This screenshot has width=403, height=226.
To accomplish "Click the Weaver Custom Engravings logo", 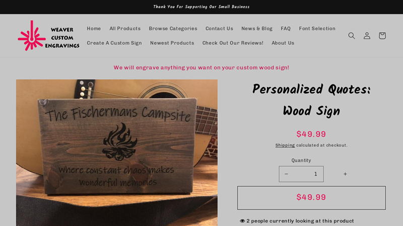I will coord(48,36).
